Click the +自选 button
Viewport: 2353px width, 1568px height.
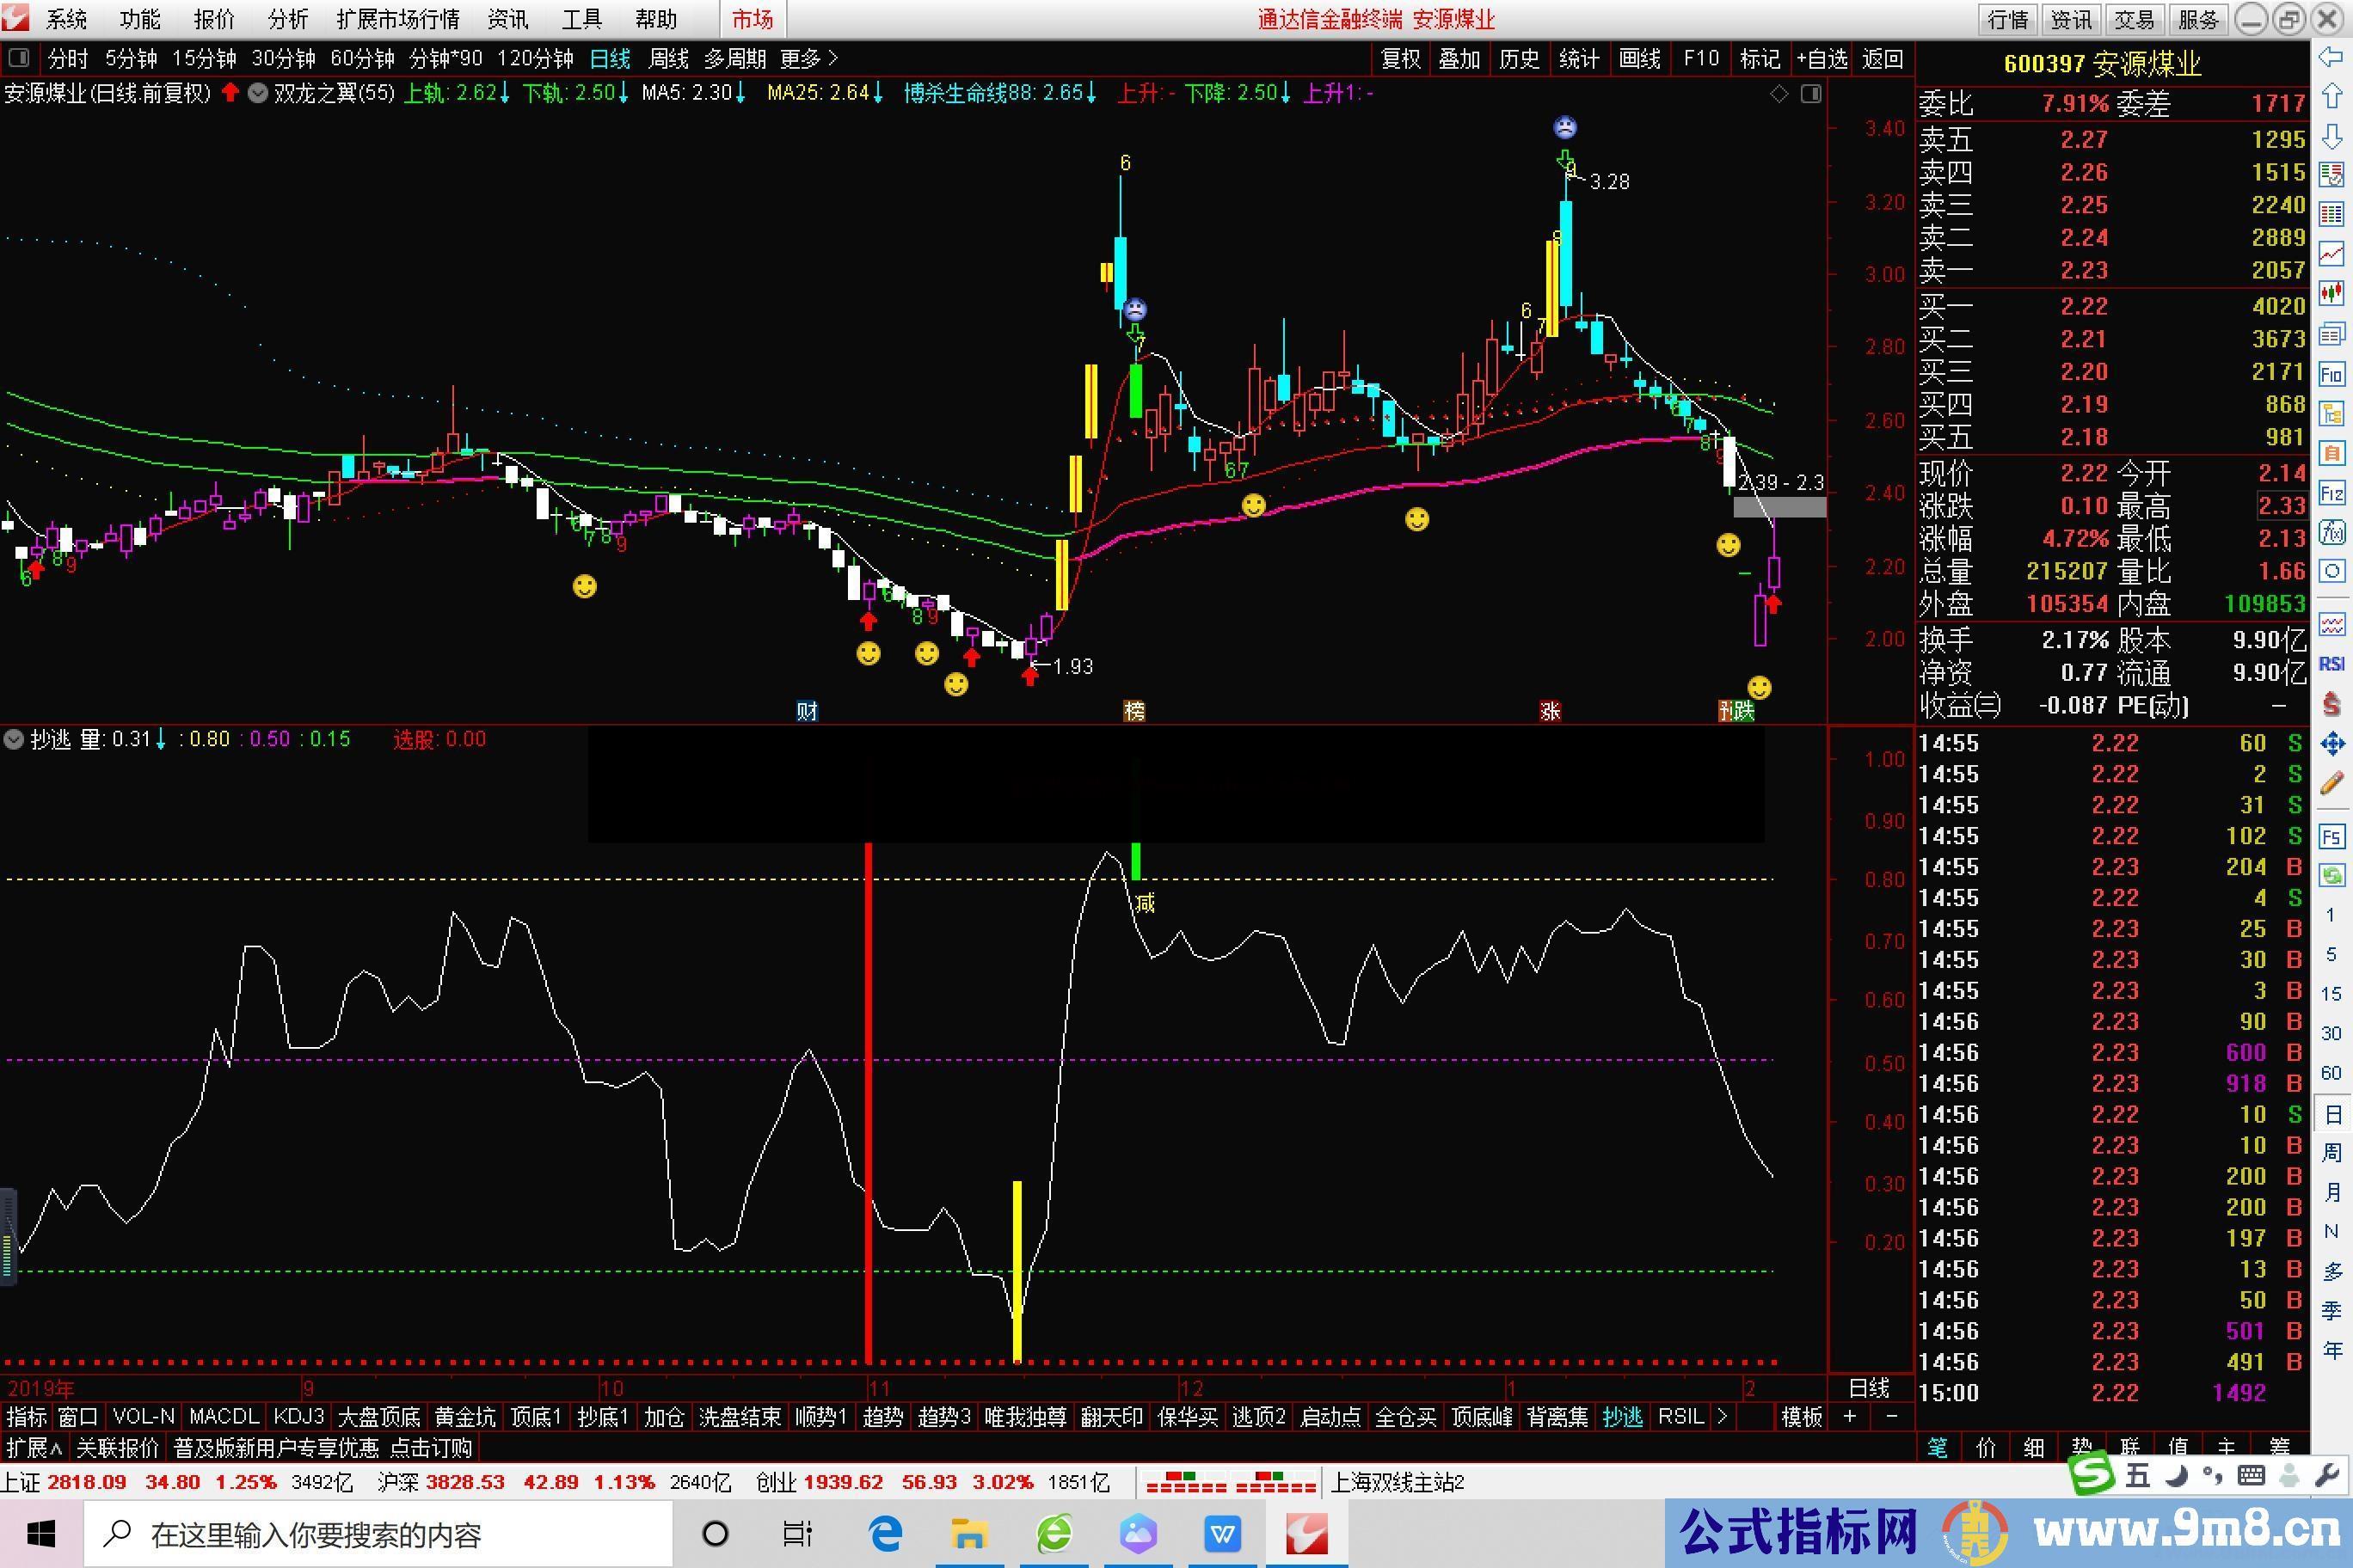[1822, 59]
